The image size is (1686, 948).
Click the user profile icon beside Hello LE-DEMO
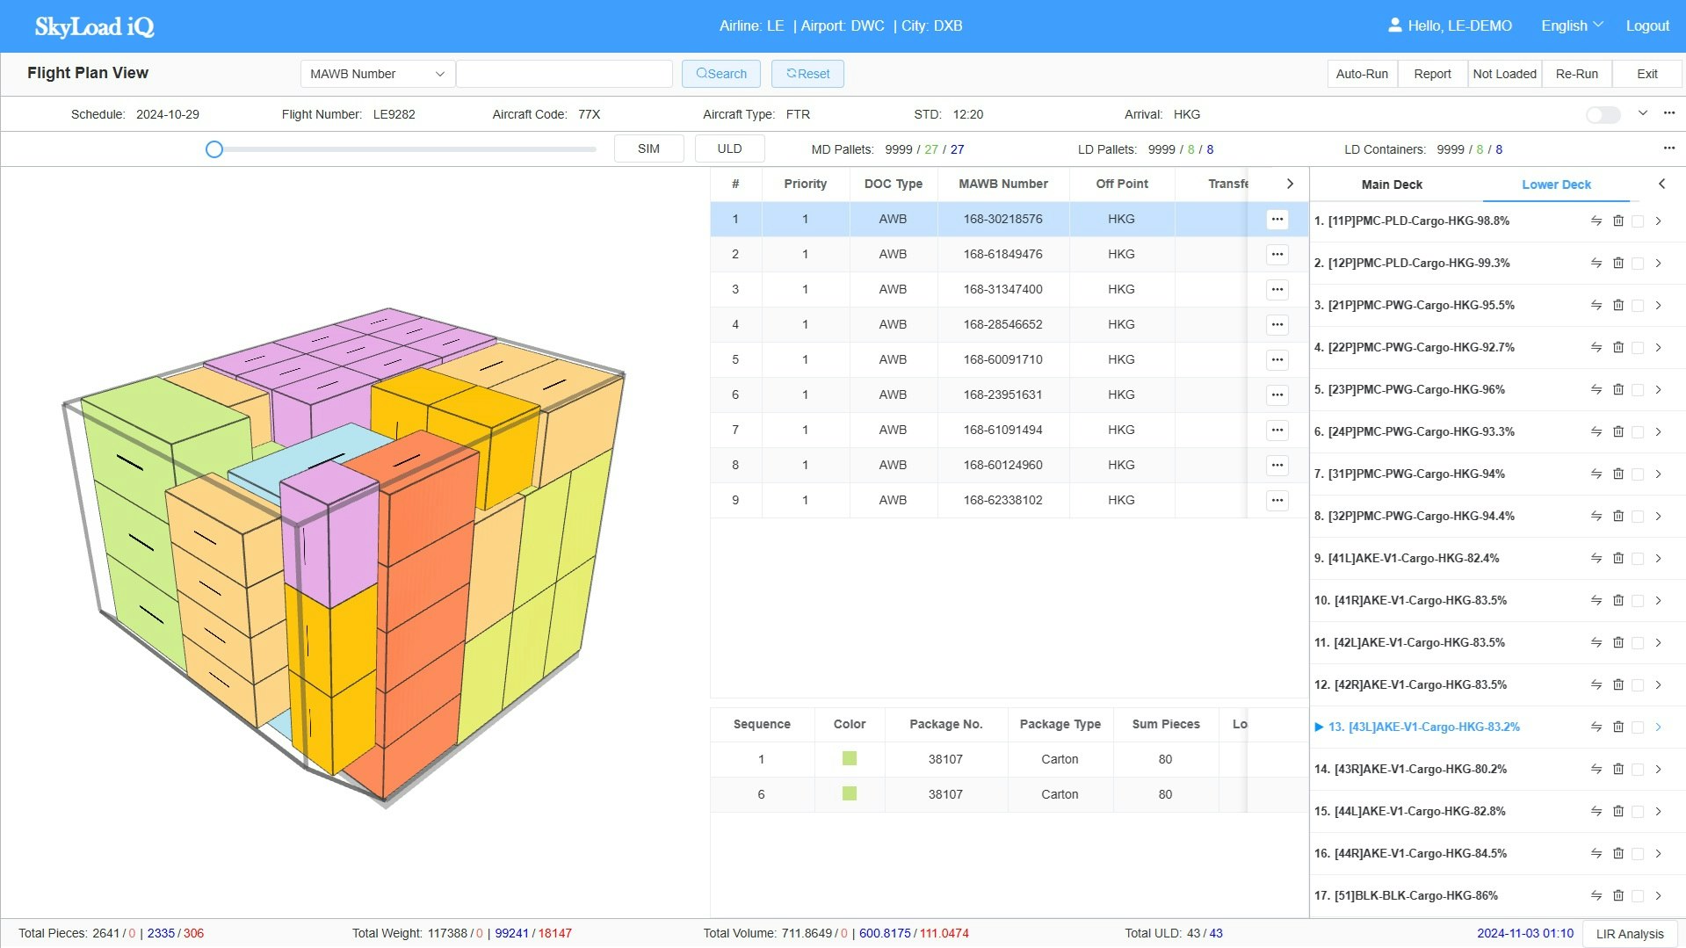click(1394, 25)
